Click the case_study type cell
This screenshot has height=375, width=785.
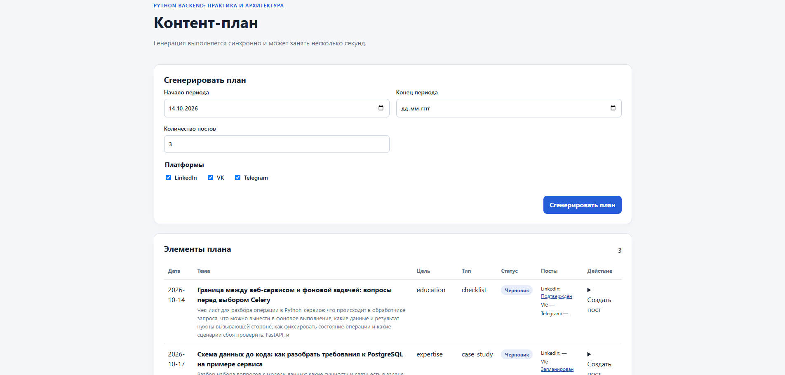pyautogui.click(x=477, y=354)
